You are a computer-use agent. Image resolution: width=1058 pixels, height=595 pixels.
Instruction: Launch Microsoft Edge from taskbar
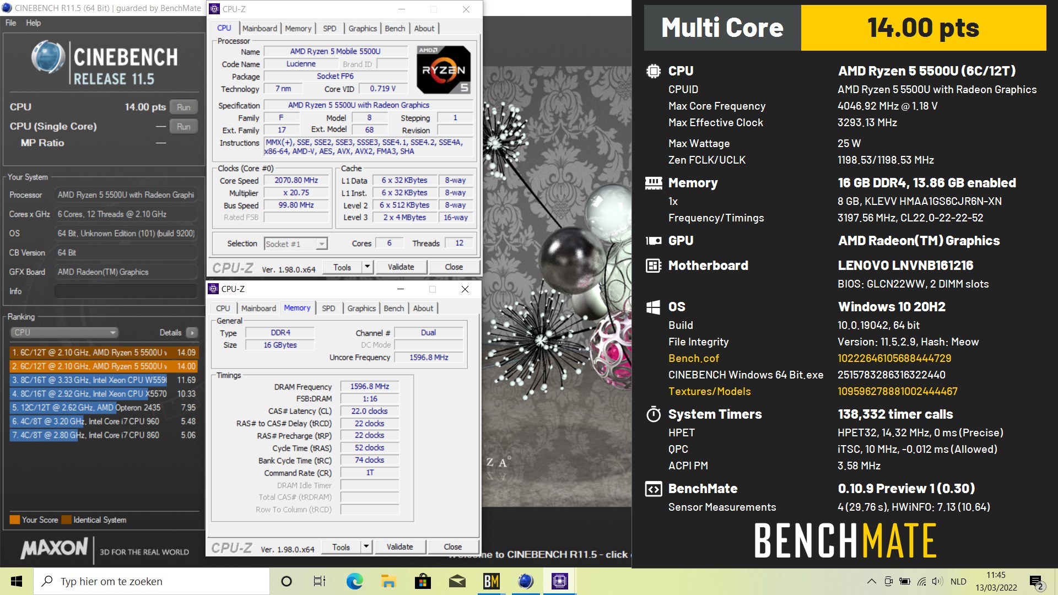click(354, 581)
